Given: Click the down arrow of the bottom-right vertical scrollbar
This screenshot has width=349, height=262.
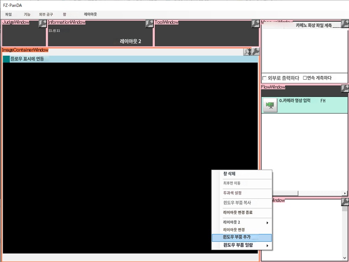Looking at the screenshot, I should (345, 258).
